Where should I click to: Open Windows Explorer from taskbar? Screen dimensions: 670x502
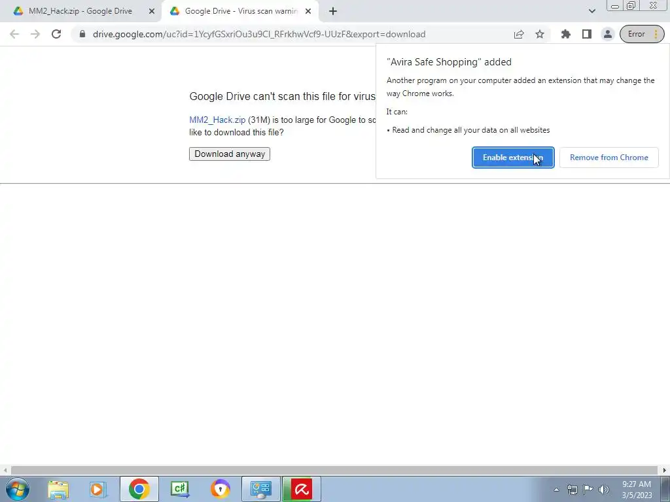(x=58, y=489)
